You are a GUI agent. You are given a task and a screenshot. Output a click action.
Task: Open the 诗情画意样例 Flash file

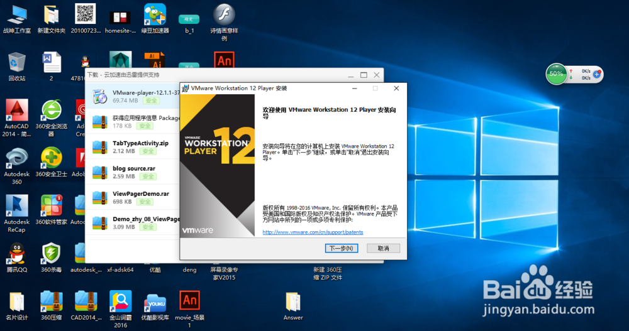click(224, 22)
